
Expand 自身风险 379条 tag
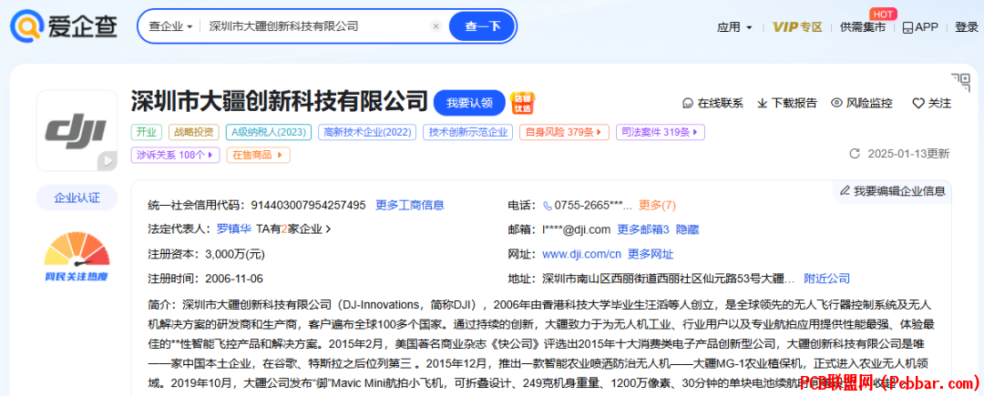[564, 132]
